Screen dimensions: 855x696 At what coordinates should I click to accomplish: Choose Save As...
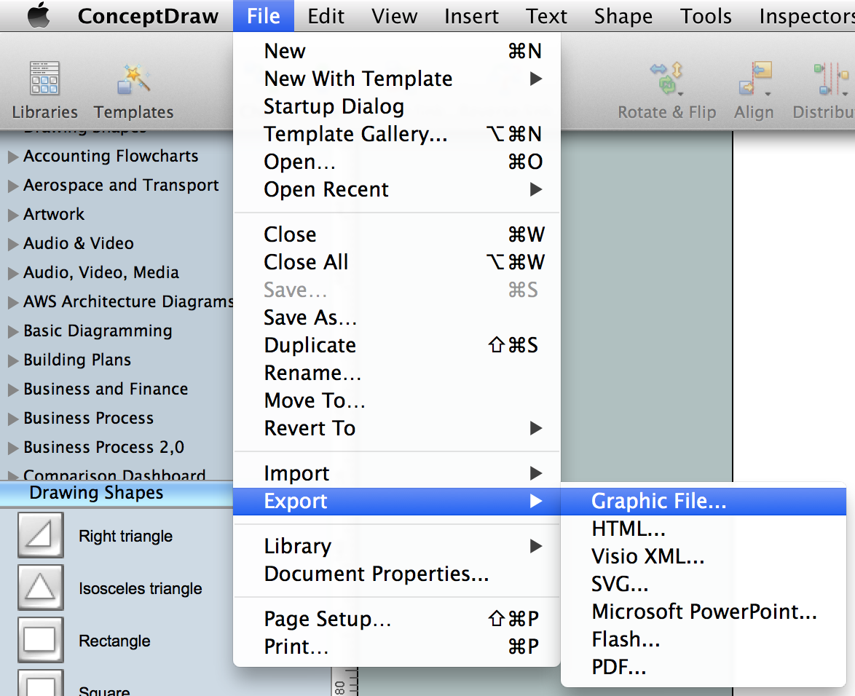[396, 317]
